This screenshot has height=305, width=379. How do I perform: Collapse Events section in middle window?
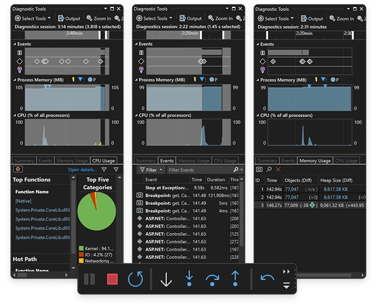click(x=136, y=44)
